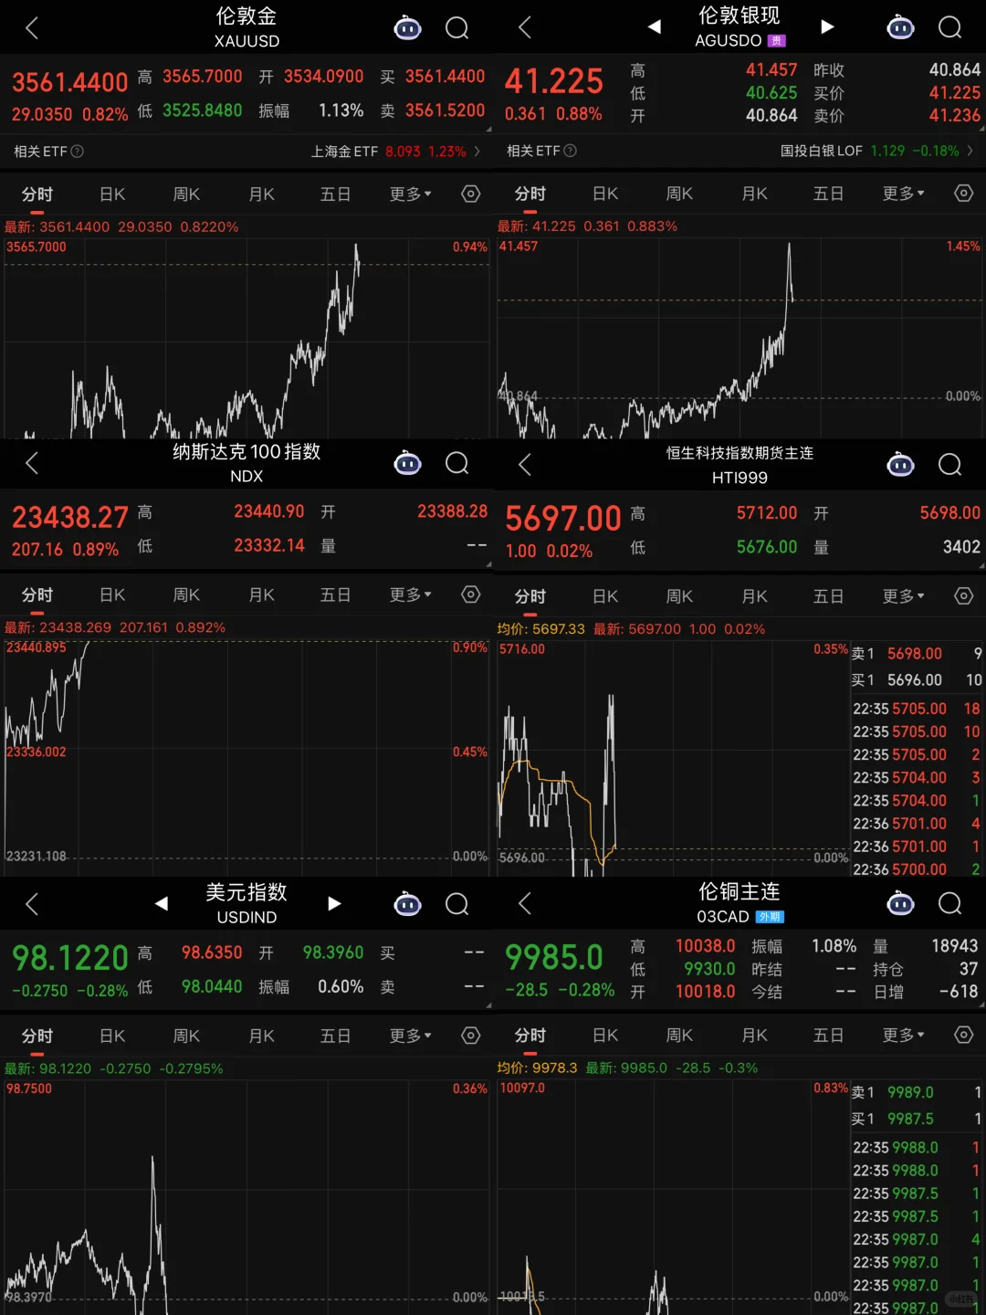Open chart settings hexagon in HTI999 panel
986x1315 pixels.
coord(964,595)
